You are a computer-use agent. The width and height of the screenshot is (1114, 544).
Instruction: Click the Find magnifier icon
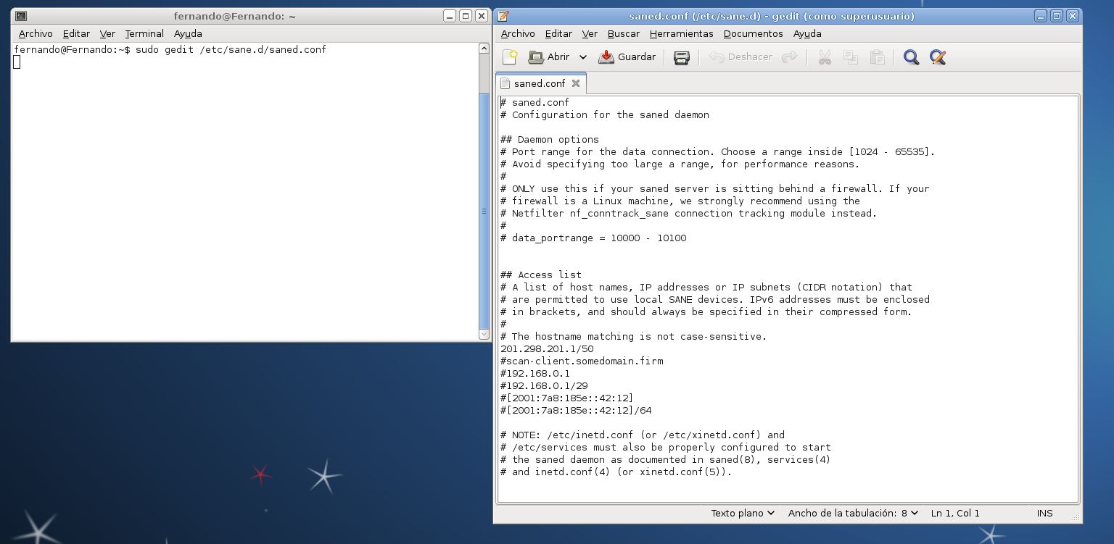(911, 57)
